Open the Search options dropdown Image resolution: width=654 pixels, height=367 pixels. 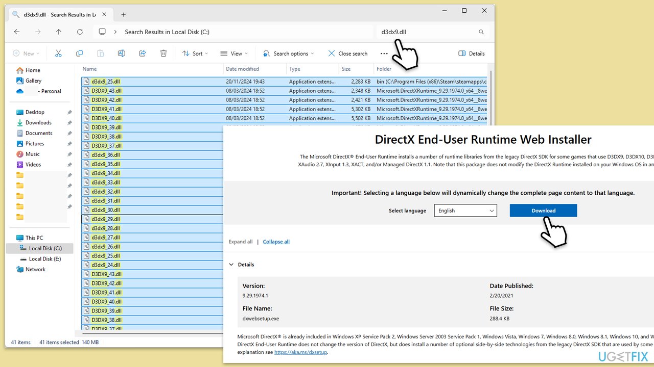[288, 54]
